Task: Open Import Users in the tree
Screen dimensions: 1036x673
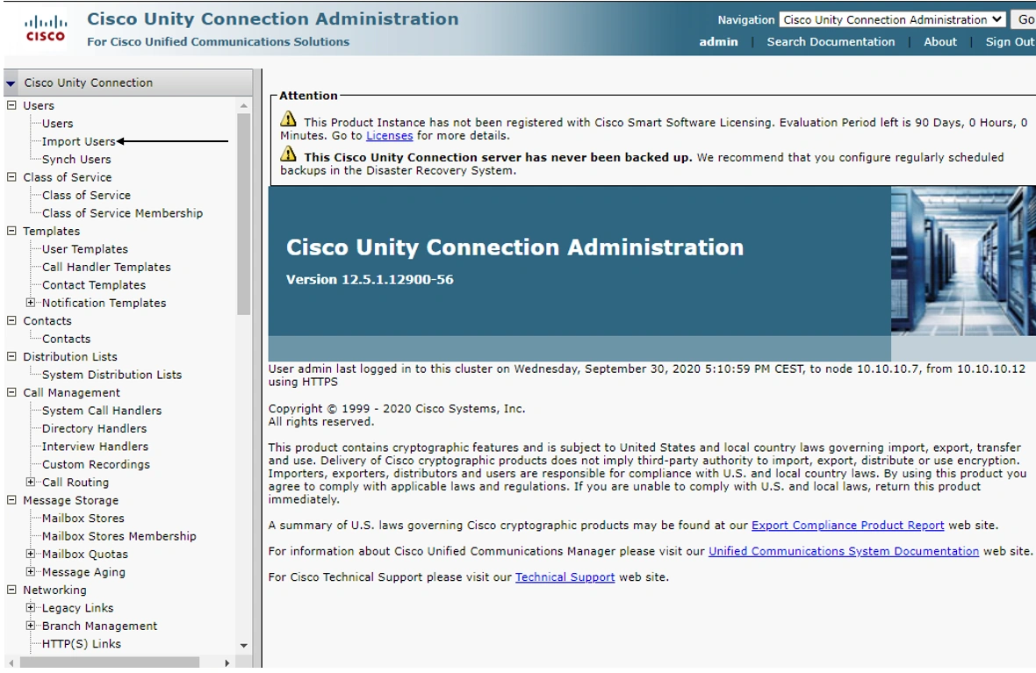Action: click(x=79, y=141)
